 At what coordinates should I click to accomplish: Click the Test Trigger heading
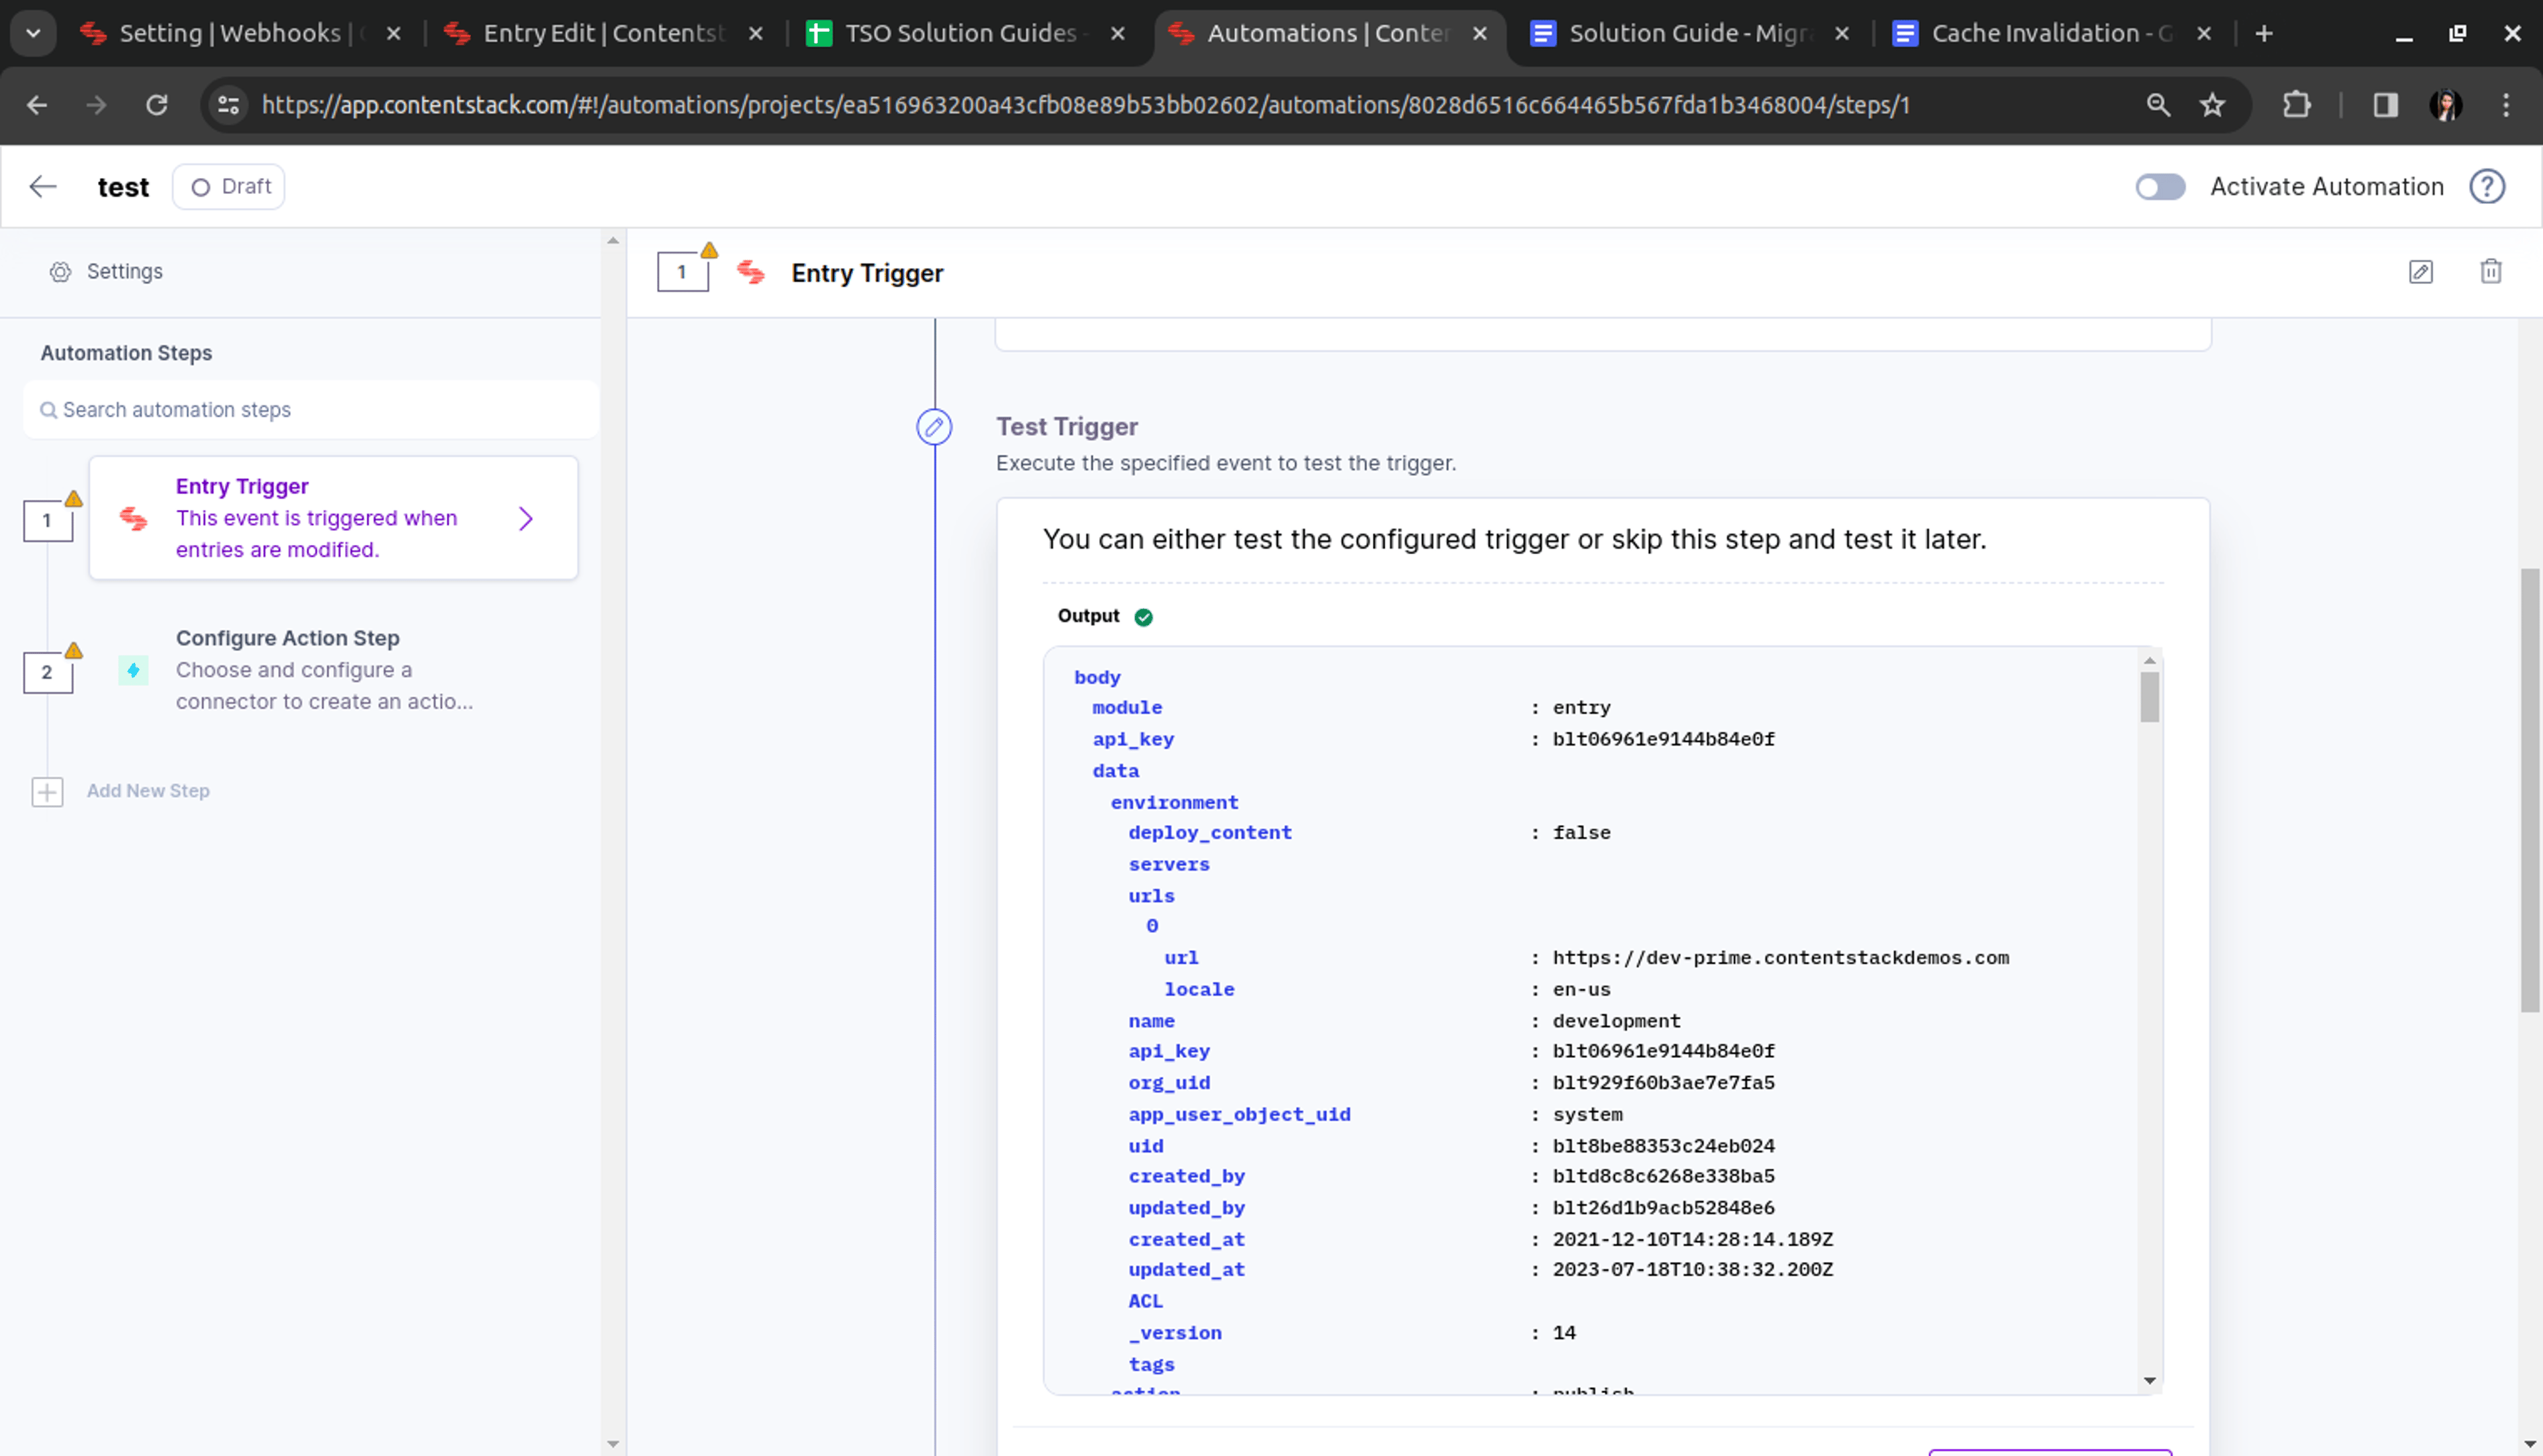tap(1067, 427)
